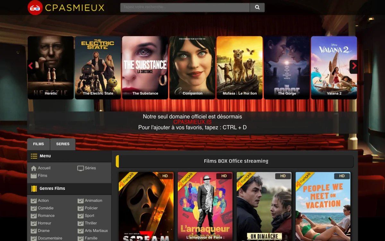Click the clapperboard icon beside Films
The height and width of the screenshot is (241, 385).
[34, 176]
